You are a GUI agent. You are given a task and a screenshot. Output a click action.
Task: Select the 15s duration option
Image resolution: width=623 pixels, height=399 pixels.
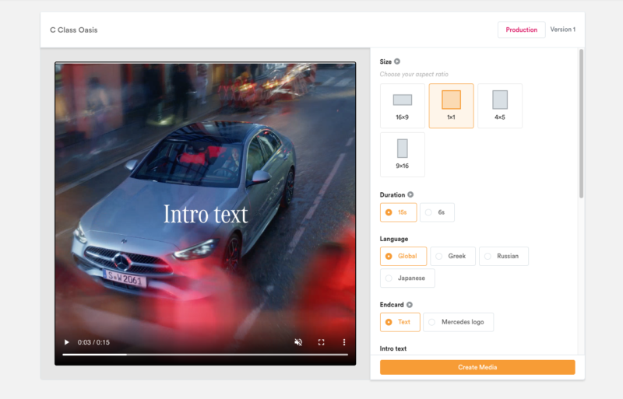click(x=398, y=212)
